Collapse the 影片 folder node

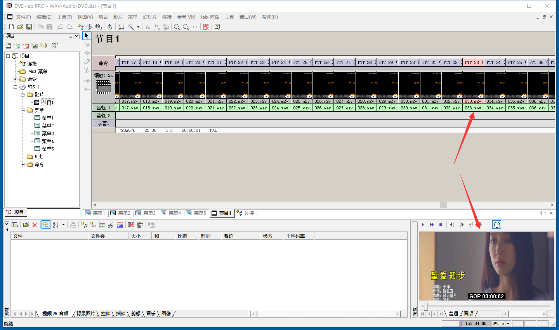coord(23,95)
